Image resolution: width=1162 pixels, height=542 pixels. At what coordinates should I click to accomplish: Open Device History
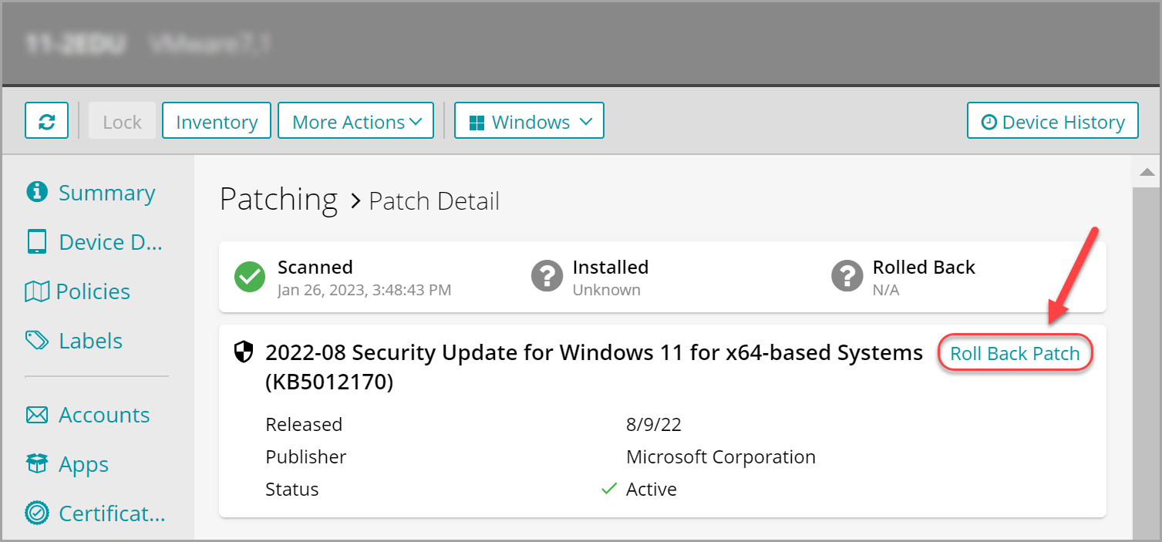(1053, 121)
